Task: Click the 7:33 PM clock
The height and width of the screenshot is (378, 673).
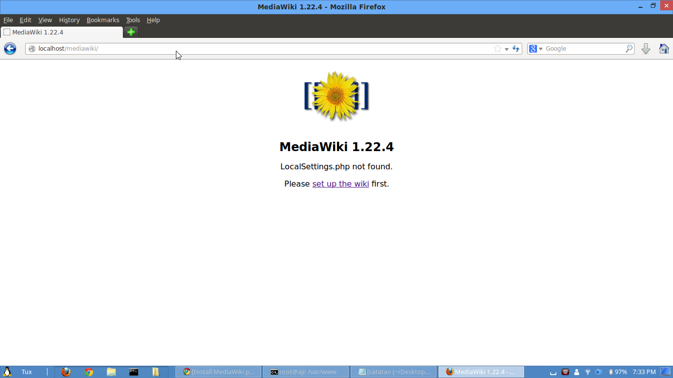Action: click(x=644, y=372)
